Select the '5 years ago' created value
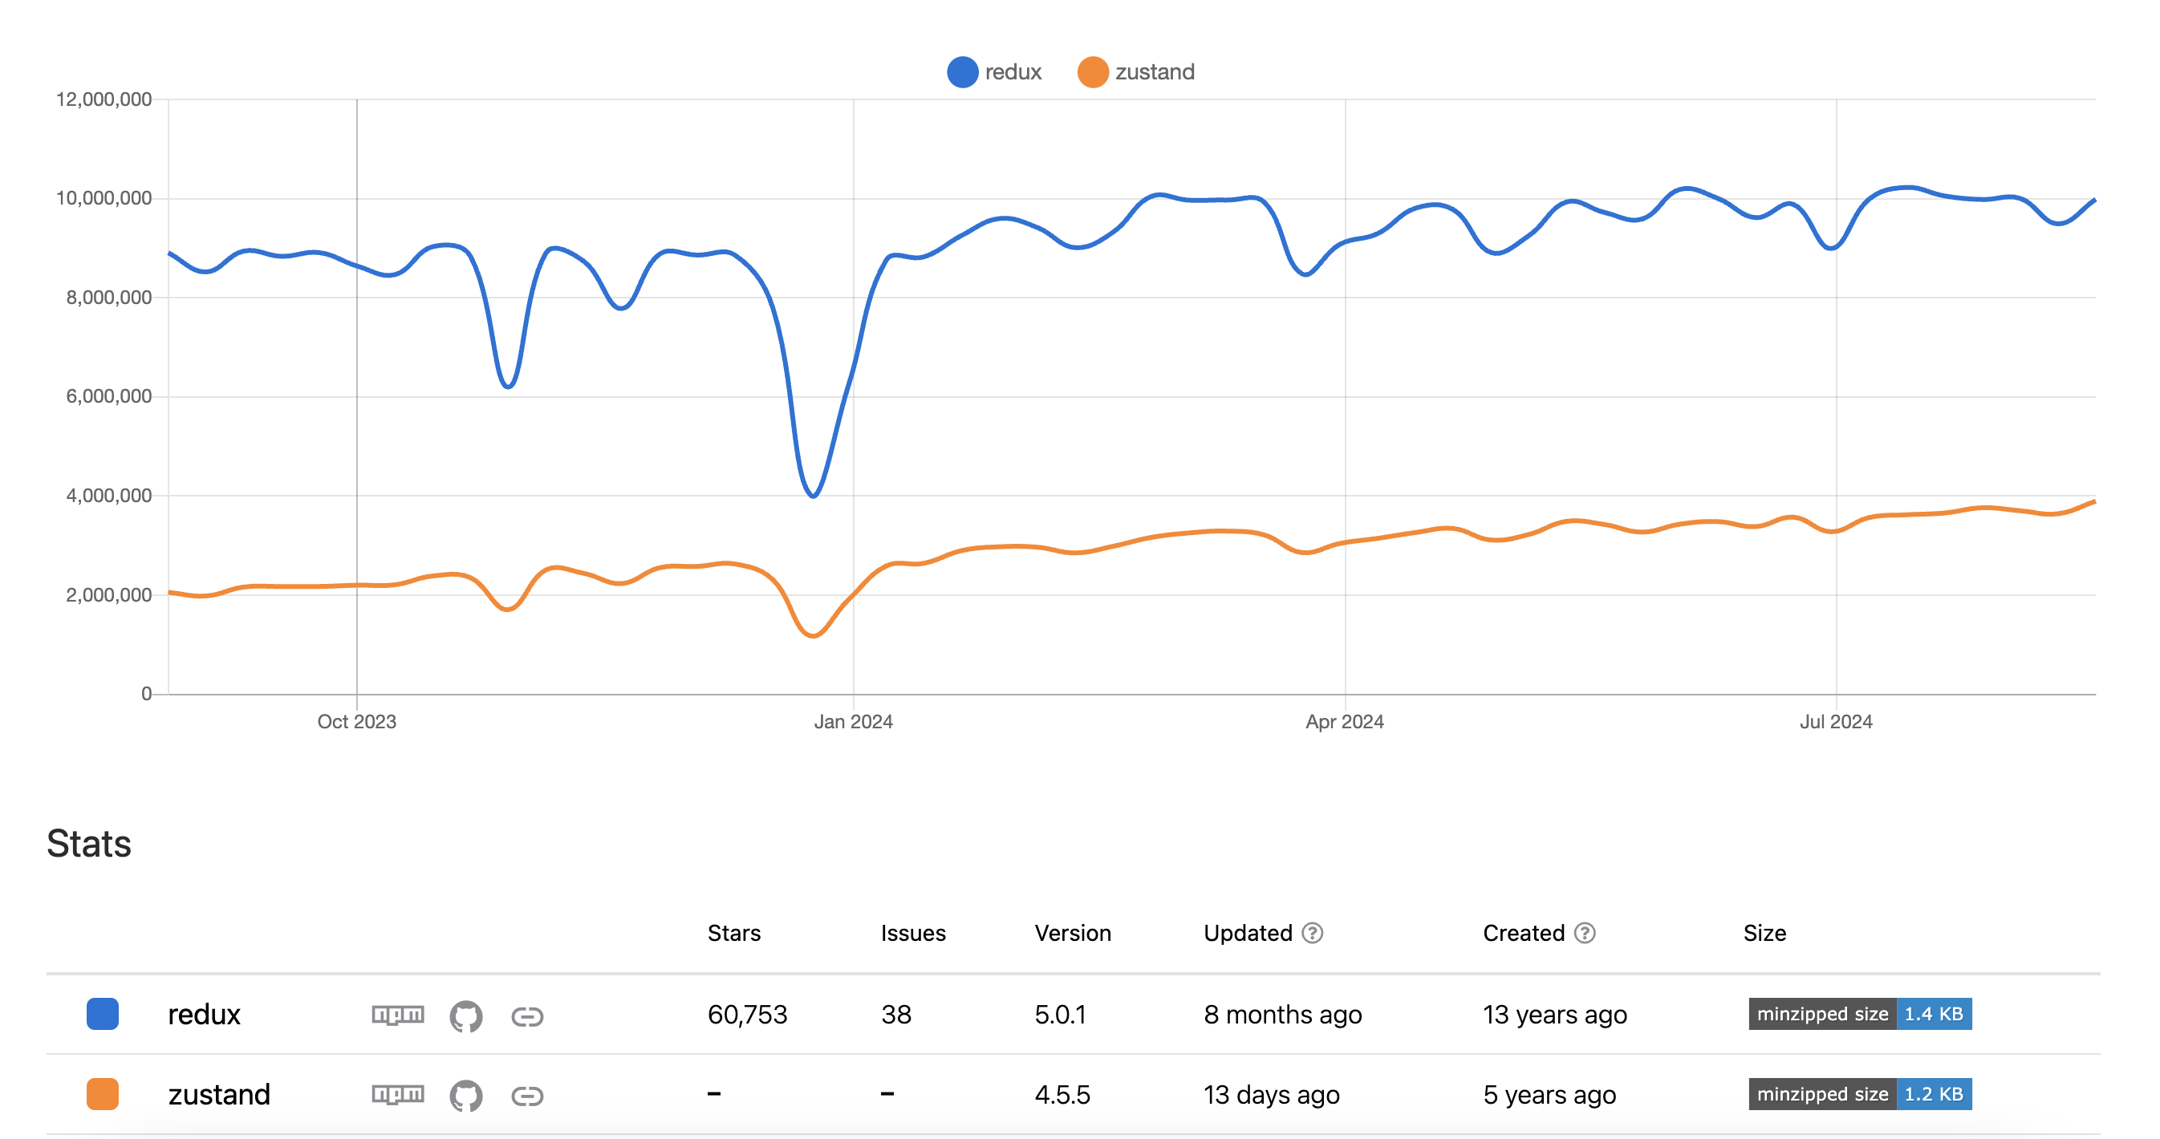The width and height of the screenshot is (2160, 1139). click(1549, 1095)
